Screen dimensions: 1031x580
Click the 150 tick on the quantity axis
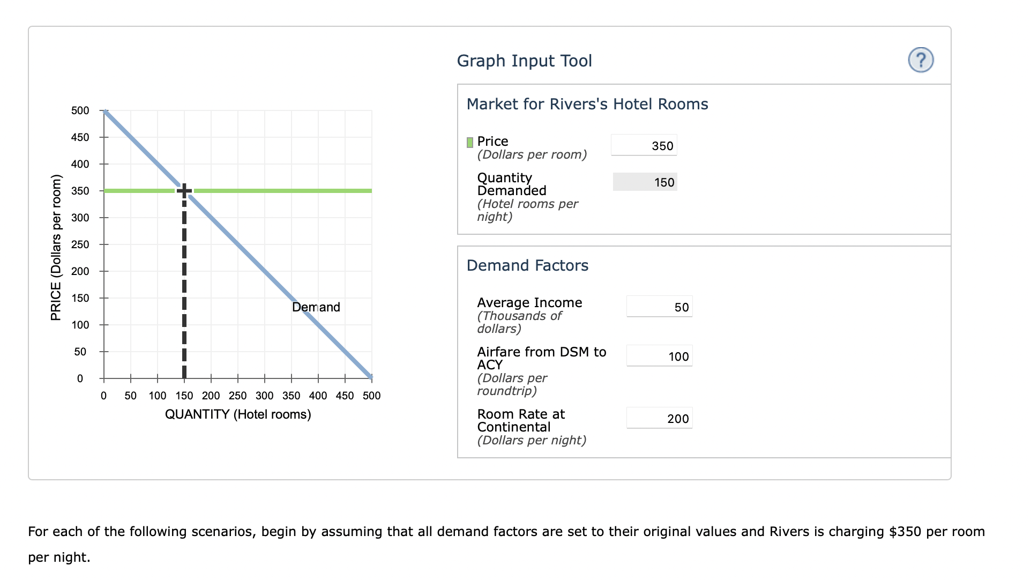pyautogui.click(x=184, y=396)
